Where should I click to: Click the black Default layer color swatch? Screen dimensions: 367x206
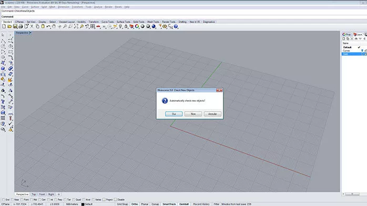[83, 204]
